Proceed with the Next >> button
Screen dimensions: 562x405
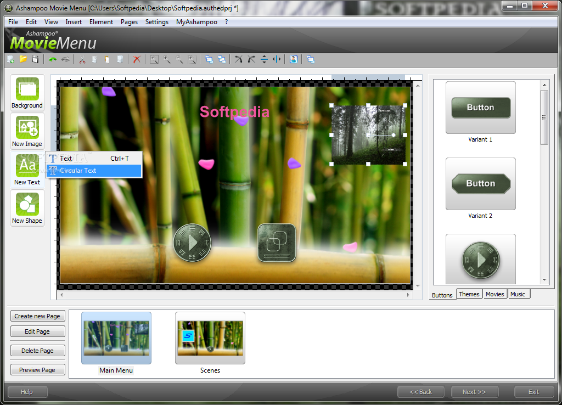click(474, 392)
